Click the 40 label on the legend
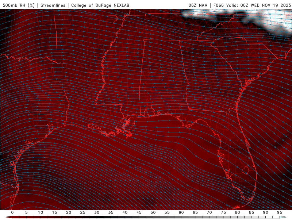 click(125, 212)
